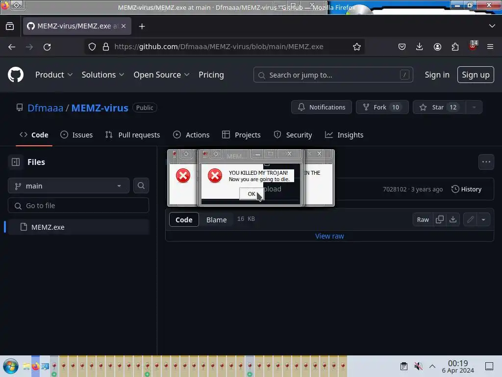Save page to Pocket icon
The width and height of the screenshot is (502, 377).
(402, 47)
